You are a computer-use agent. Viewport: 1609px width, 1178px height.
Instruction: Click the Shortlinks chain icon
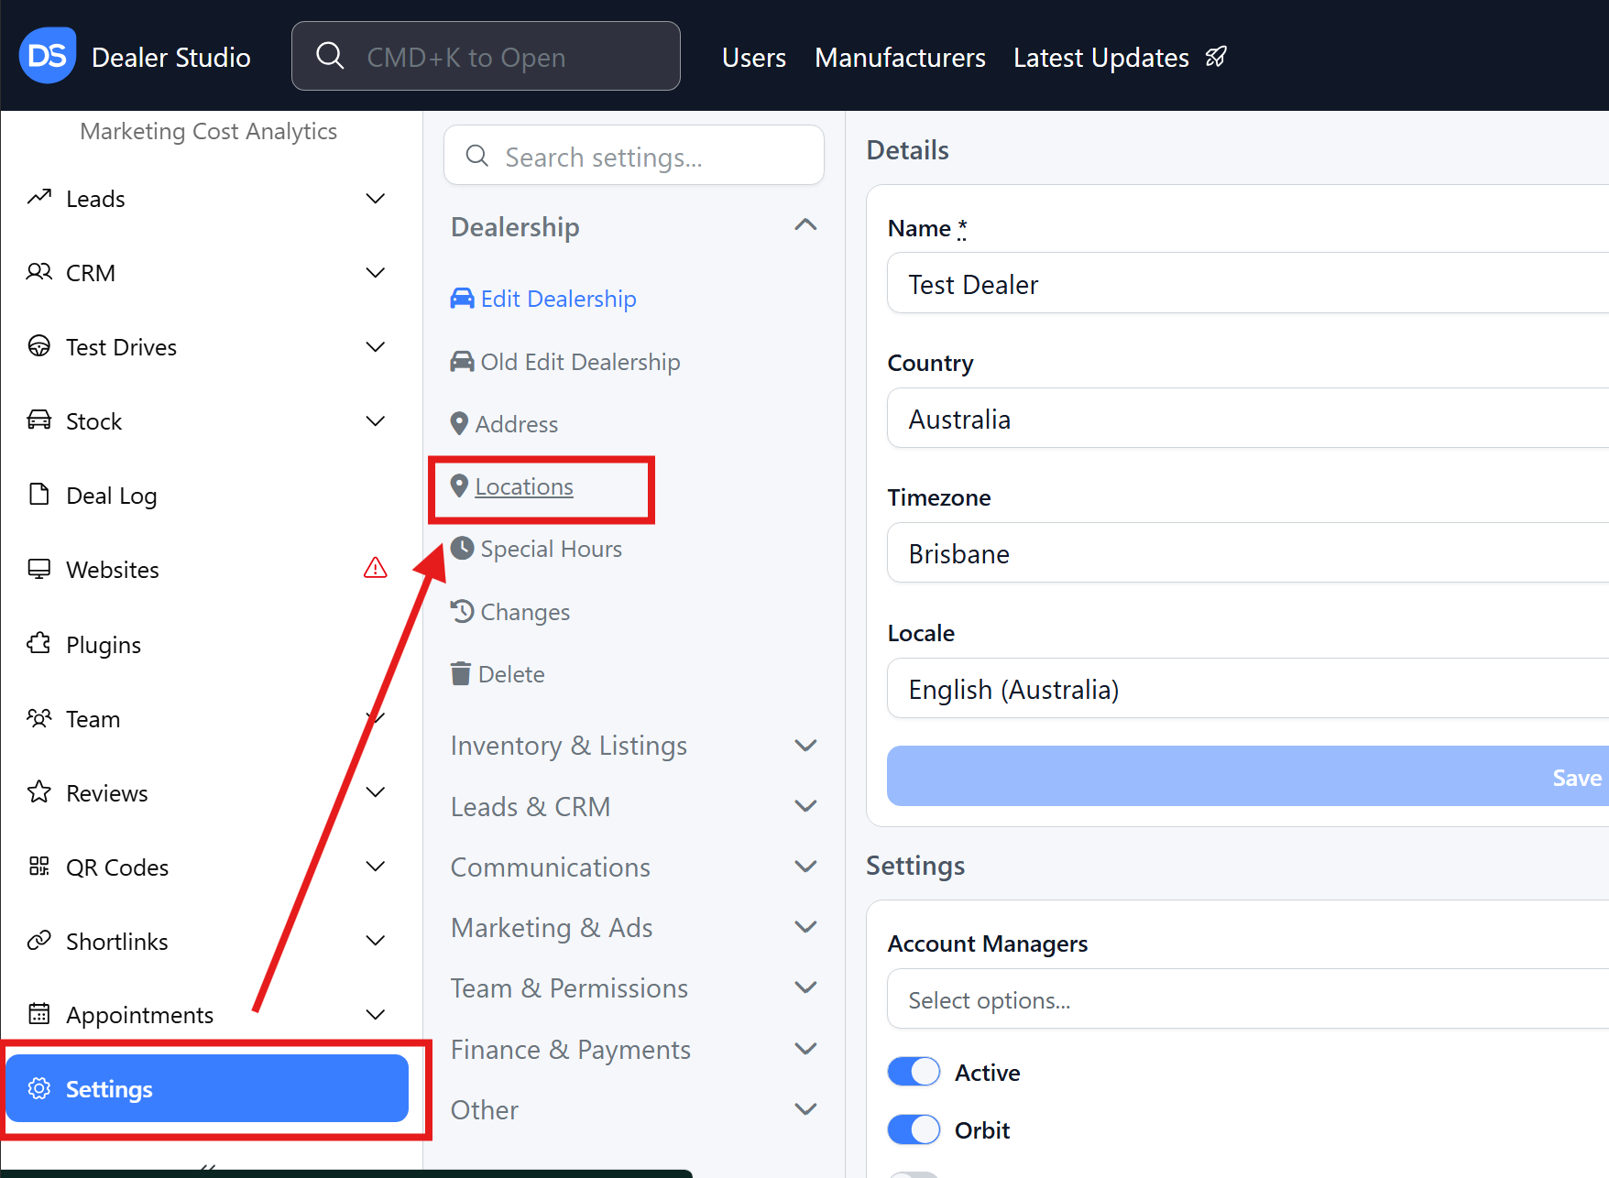coord(39,941)
